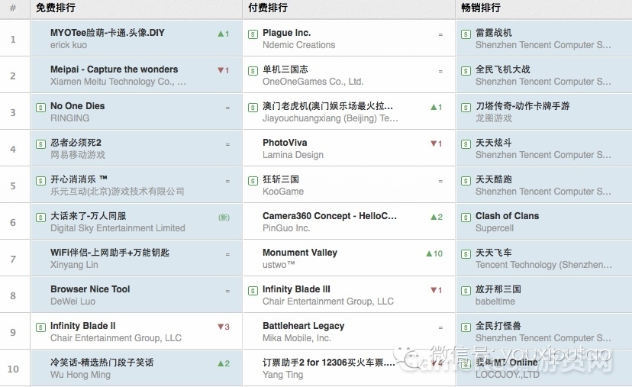Click developer name 网易移动游戏
Image resolution: width=632 pixels, height=387 pixels.
point(78,155)
